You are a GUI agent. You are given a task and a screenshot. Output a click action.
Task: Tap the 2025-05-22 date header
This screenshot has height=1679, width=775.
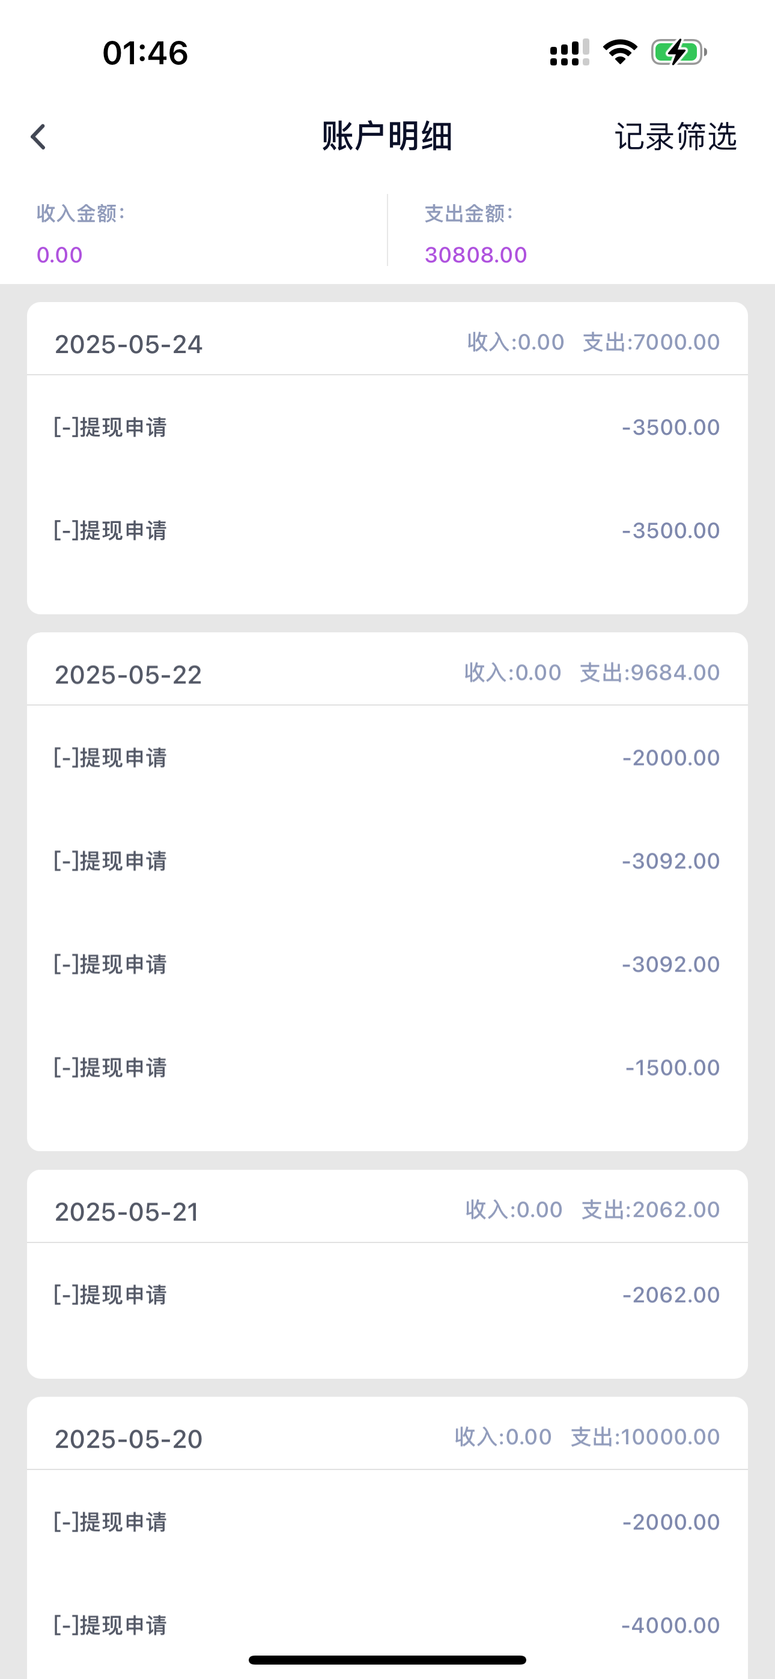(x=129, y=674)
